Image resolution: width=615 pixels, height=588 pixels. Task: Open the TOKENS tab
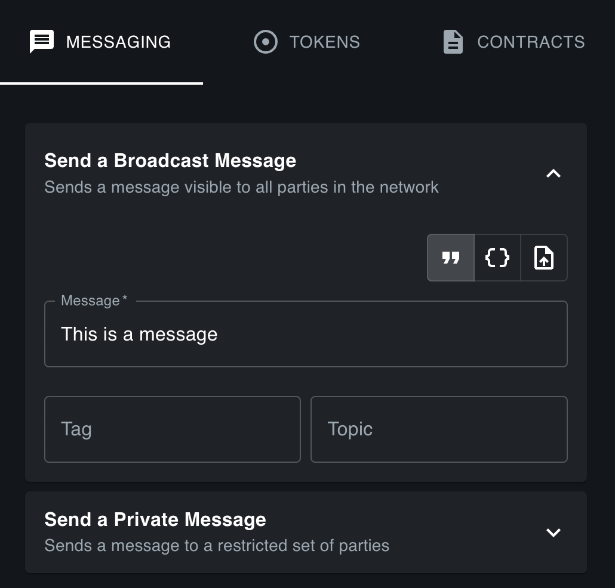point(306,41)
